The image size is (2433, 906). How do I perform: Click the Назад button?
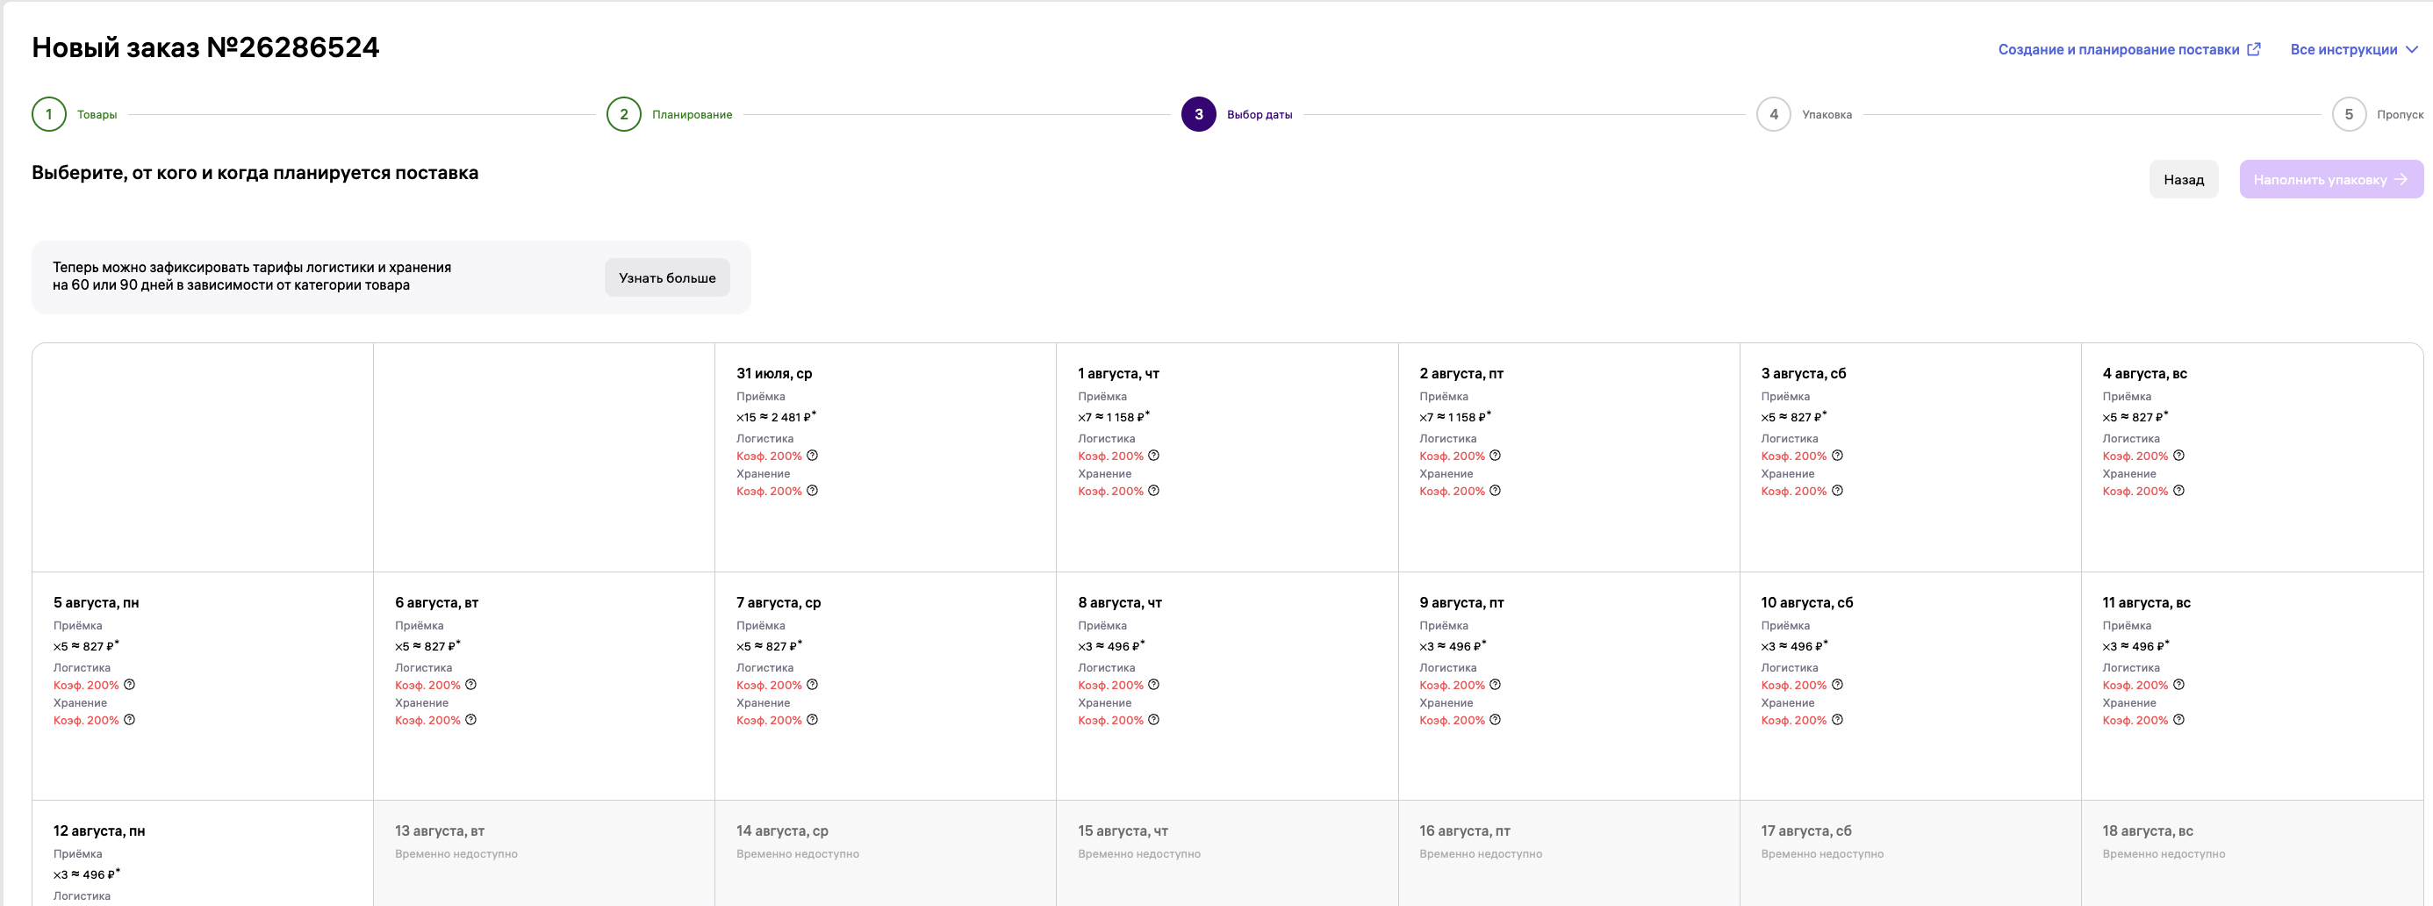pos(2184,179)
